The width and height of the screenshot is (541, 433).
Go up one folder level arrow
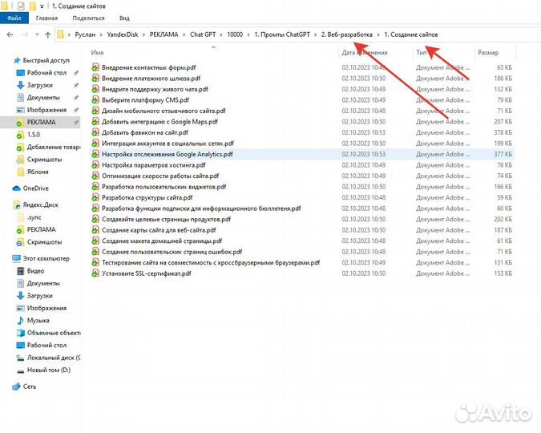click(x=48, y=34)
